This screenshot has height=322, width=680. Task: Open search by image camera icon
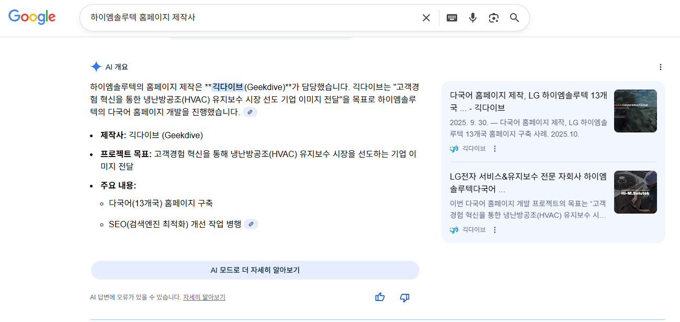point(494,18)
